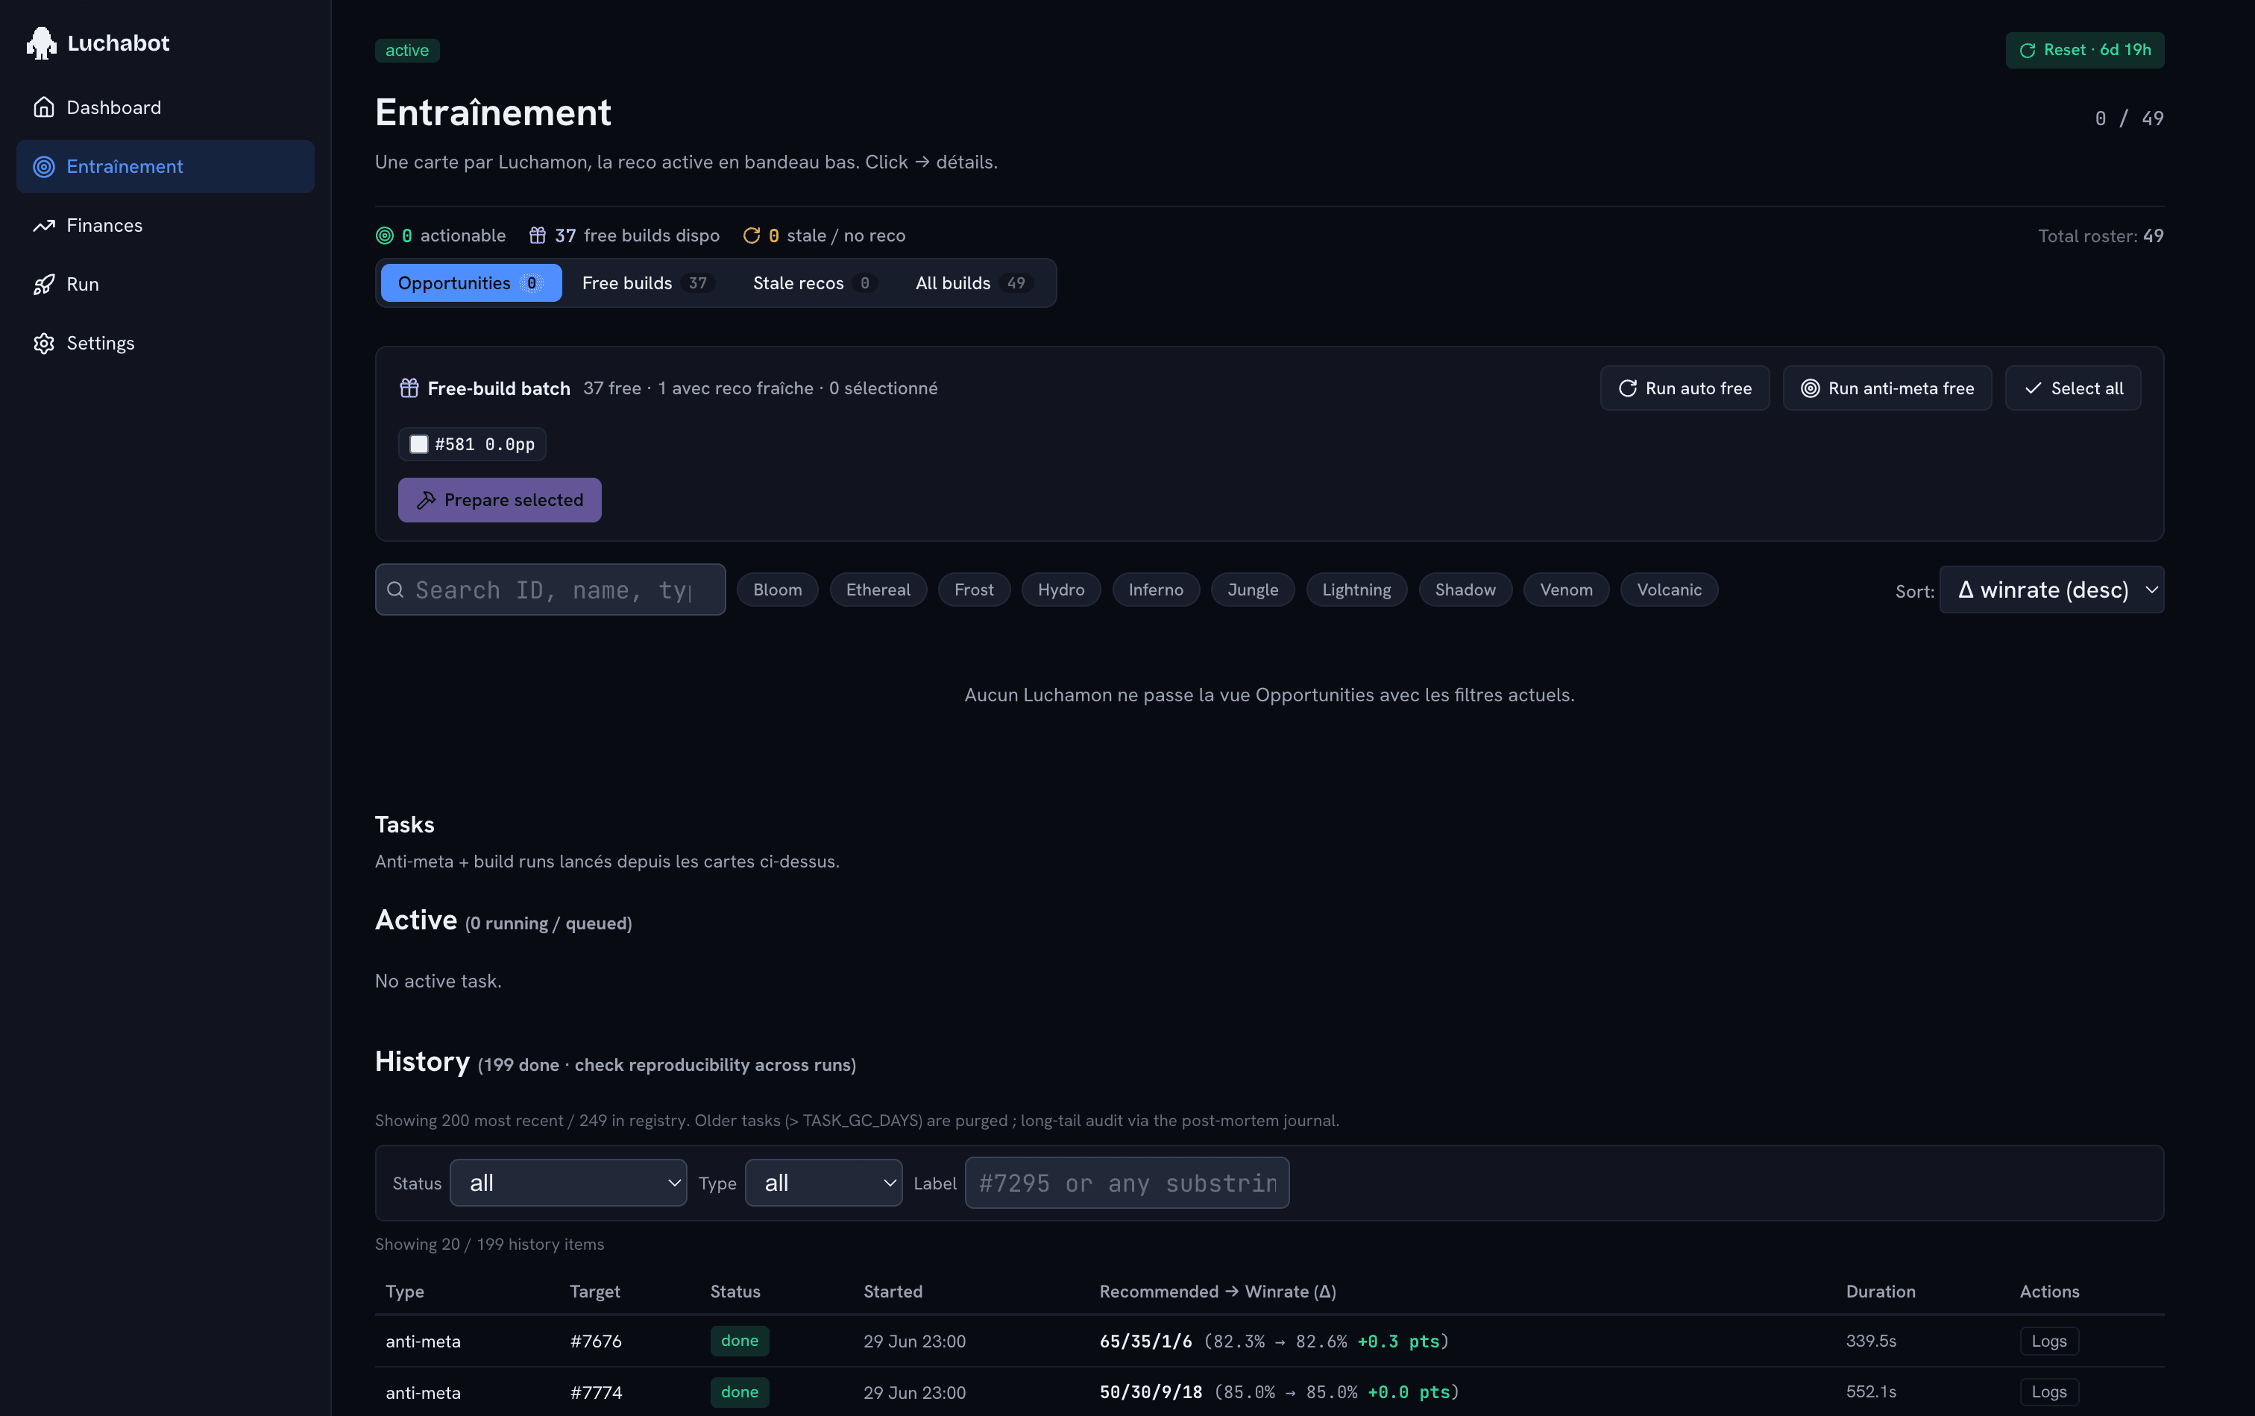Expand the history Status dropdown
This screenshot has width=2255, height=1416.
(x=568, y=1183)
